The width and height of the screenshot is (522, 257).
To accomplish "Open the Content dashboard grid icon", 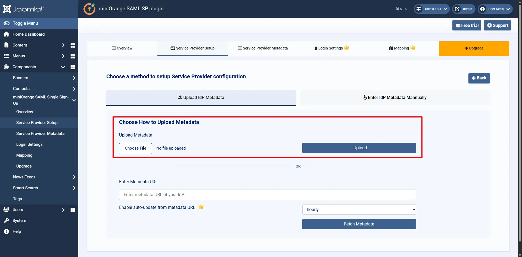I will pos(73,45).
